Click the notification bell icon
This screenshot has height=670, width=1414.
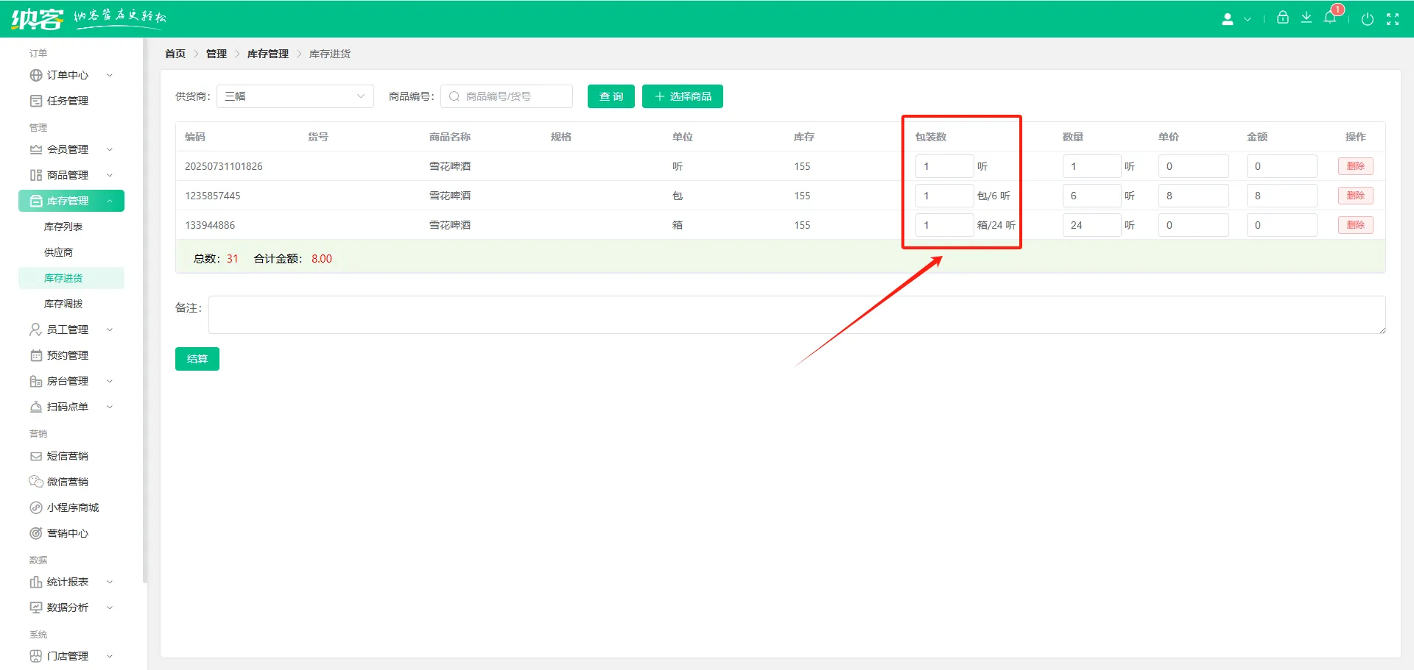click(x=1330, y=18)
